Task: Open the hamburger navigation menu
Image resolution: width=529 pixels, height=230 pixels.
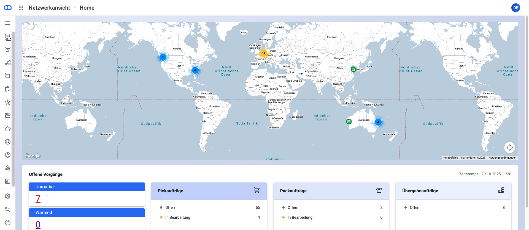Action: click(x=8, y=23)
